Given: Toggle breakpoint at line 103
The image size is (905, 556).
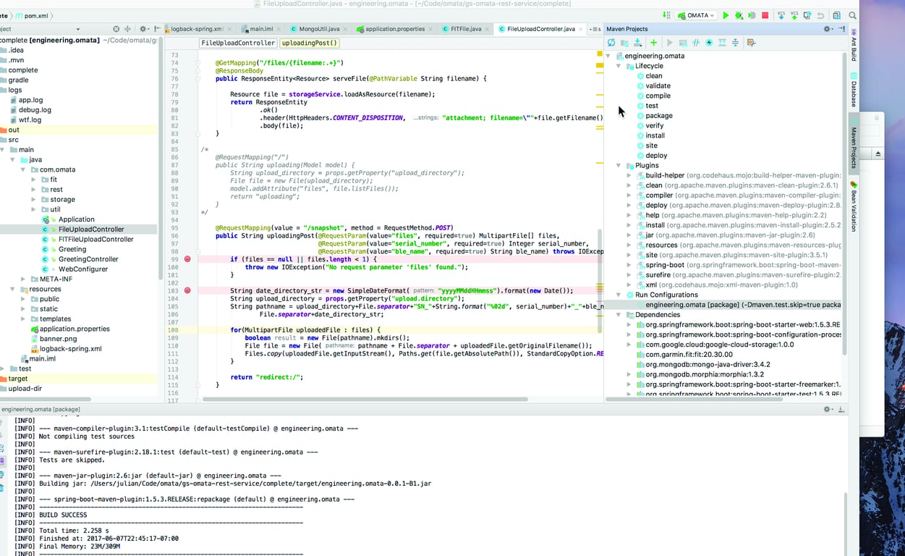Looking at the screenshot, I should click(x=187, y=290).
